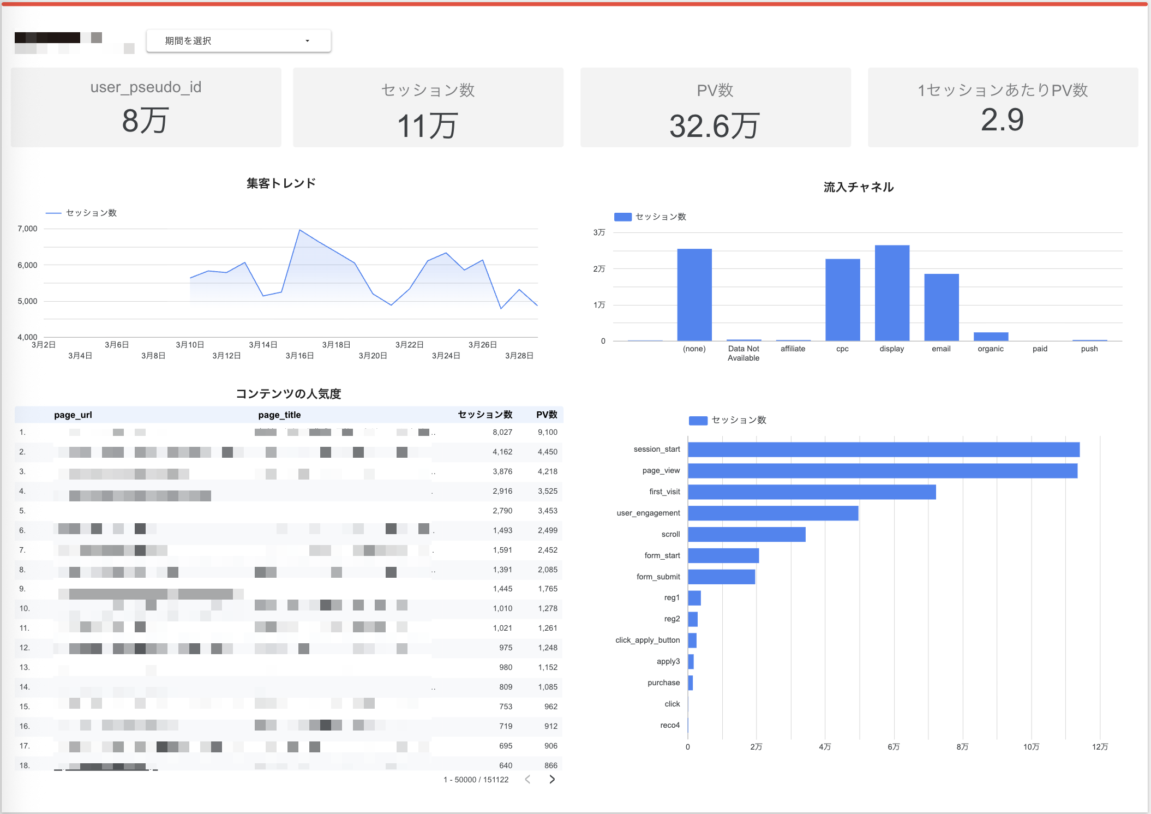This screenshot has height=814, width=1151.
Task: Go to previous page of content table
Action: coord(527,779)
